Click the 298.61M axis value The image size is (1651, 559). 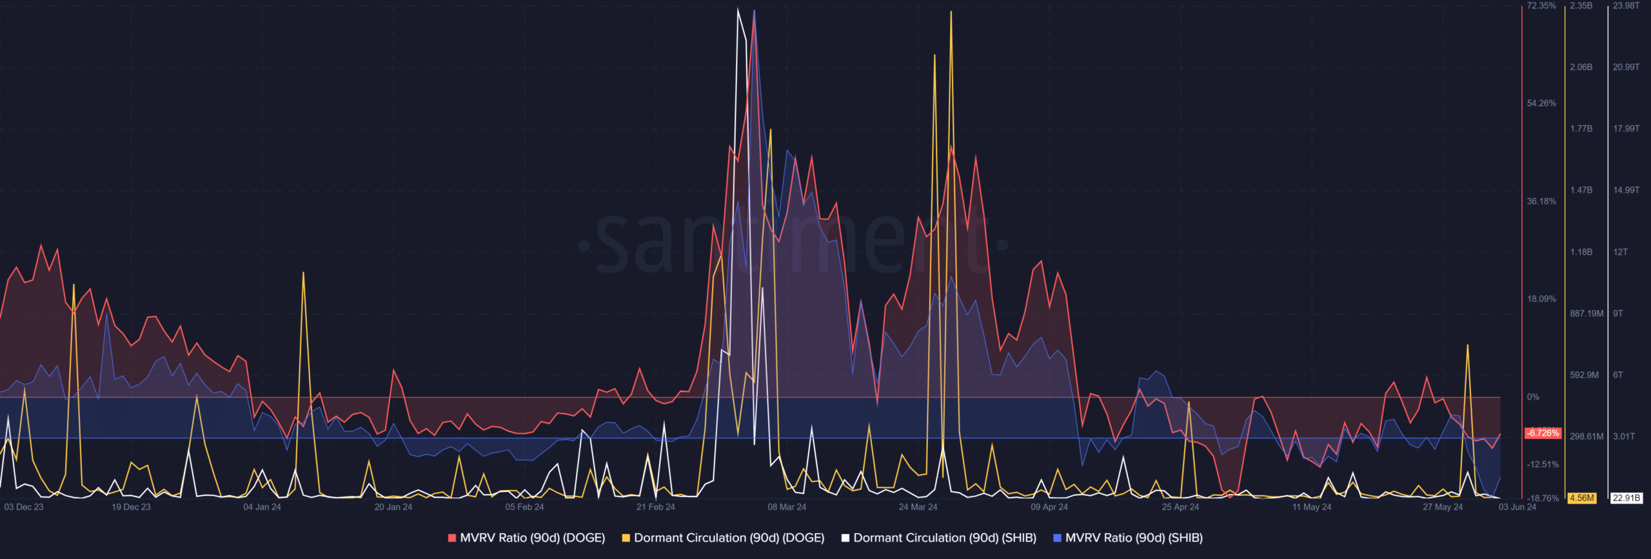1587,436
